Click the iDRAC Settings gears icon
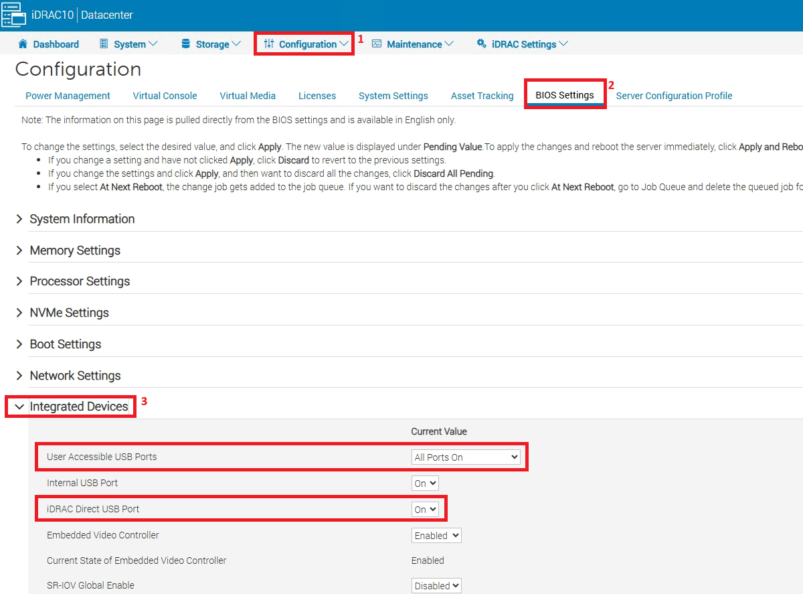 pos(481,44)
